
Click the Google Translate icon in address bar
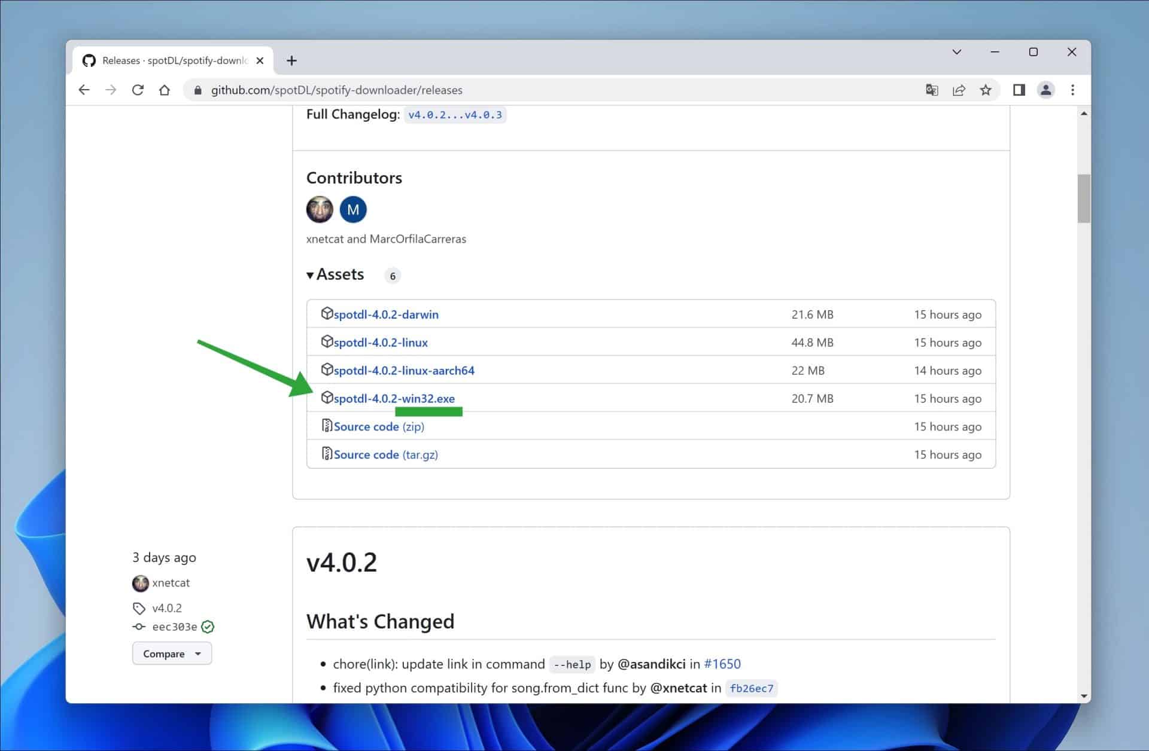(x=932, y=90)
